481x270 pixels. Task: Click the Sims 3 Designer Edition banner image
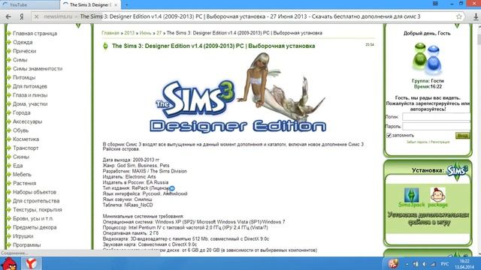coord(238,93)
